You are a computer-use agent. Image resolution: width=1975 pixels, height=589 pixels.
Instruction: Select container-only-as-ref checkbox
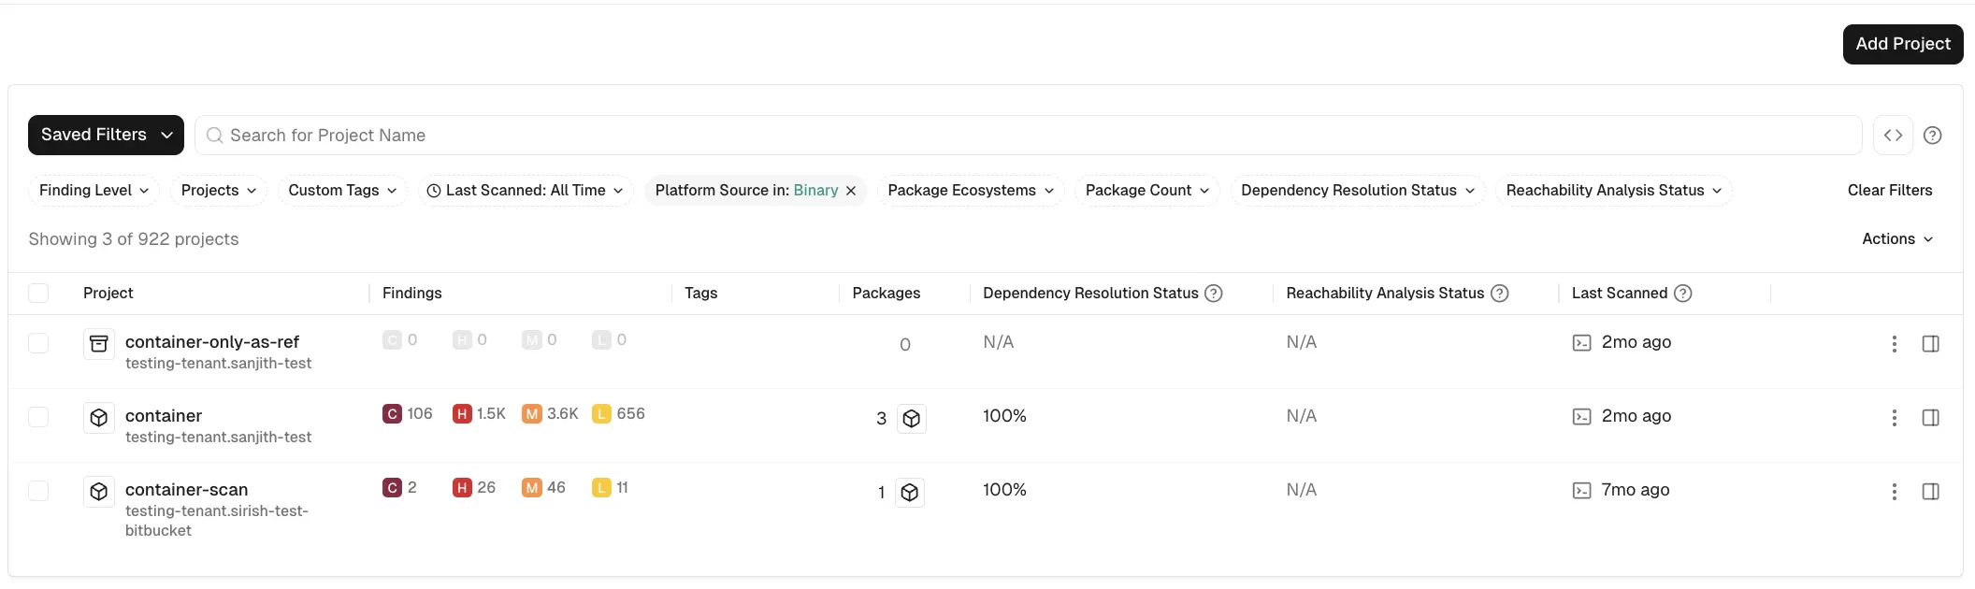[38, 343]
